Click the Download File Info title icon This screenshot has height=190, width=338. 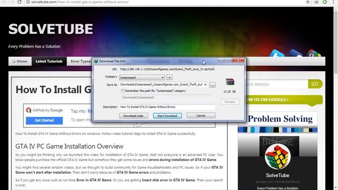[96, 61]
